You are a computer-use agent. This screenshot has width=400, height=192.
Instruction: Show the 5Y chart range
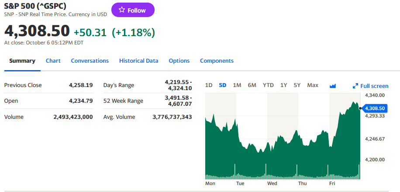(x=297, y=85)
